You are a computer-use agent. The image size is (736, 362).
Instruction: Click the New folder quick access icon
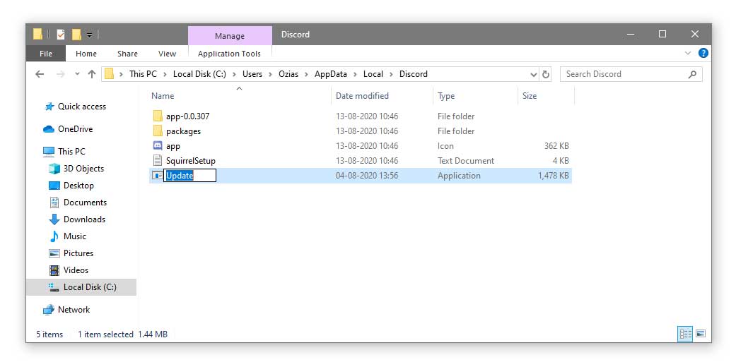76,34
